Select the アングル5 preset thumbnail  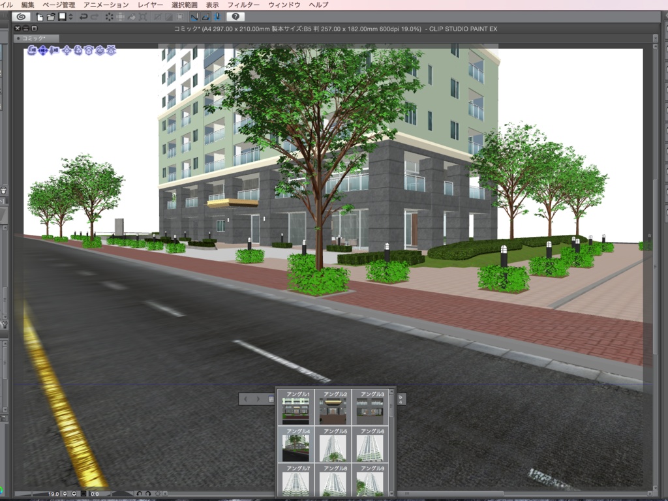coord(332,446)
